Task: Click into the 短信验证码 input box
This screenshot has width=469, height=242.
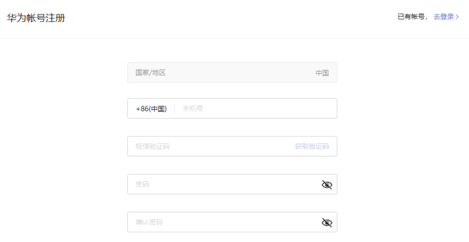Action: [x=209, y=147]
